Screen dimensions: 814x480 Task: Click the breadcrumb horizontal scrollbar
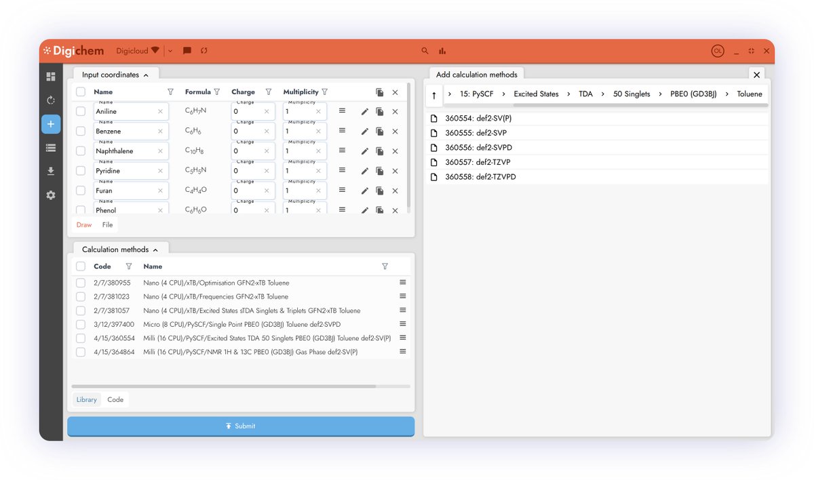pos(640,105)
